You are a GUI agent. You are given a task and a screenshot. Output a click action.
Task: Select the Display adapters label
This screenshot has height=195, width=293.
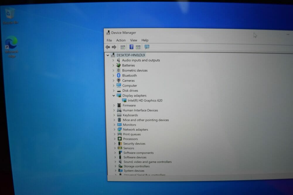(134, 95)
